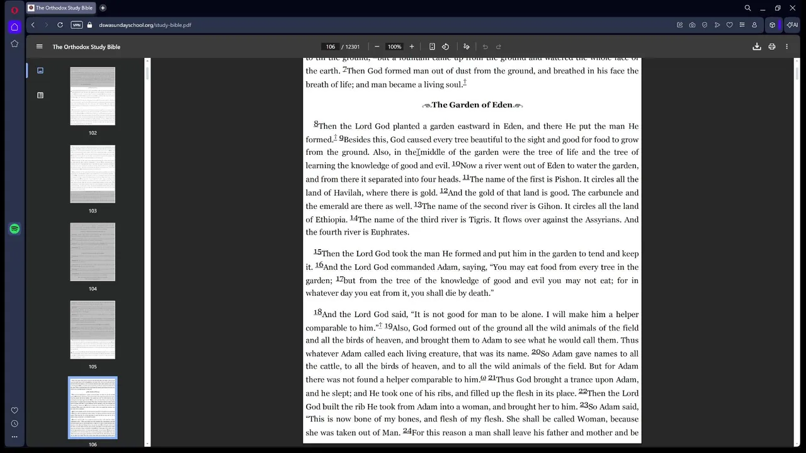Screen dimensions: 806x453
Task: Toggle the VPN badge in address bar
Action: click(77, 25)
